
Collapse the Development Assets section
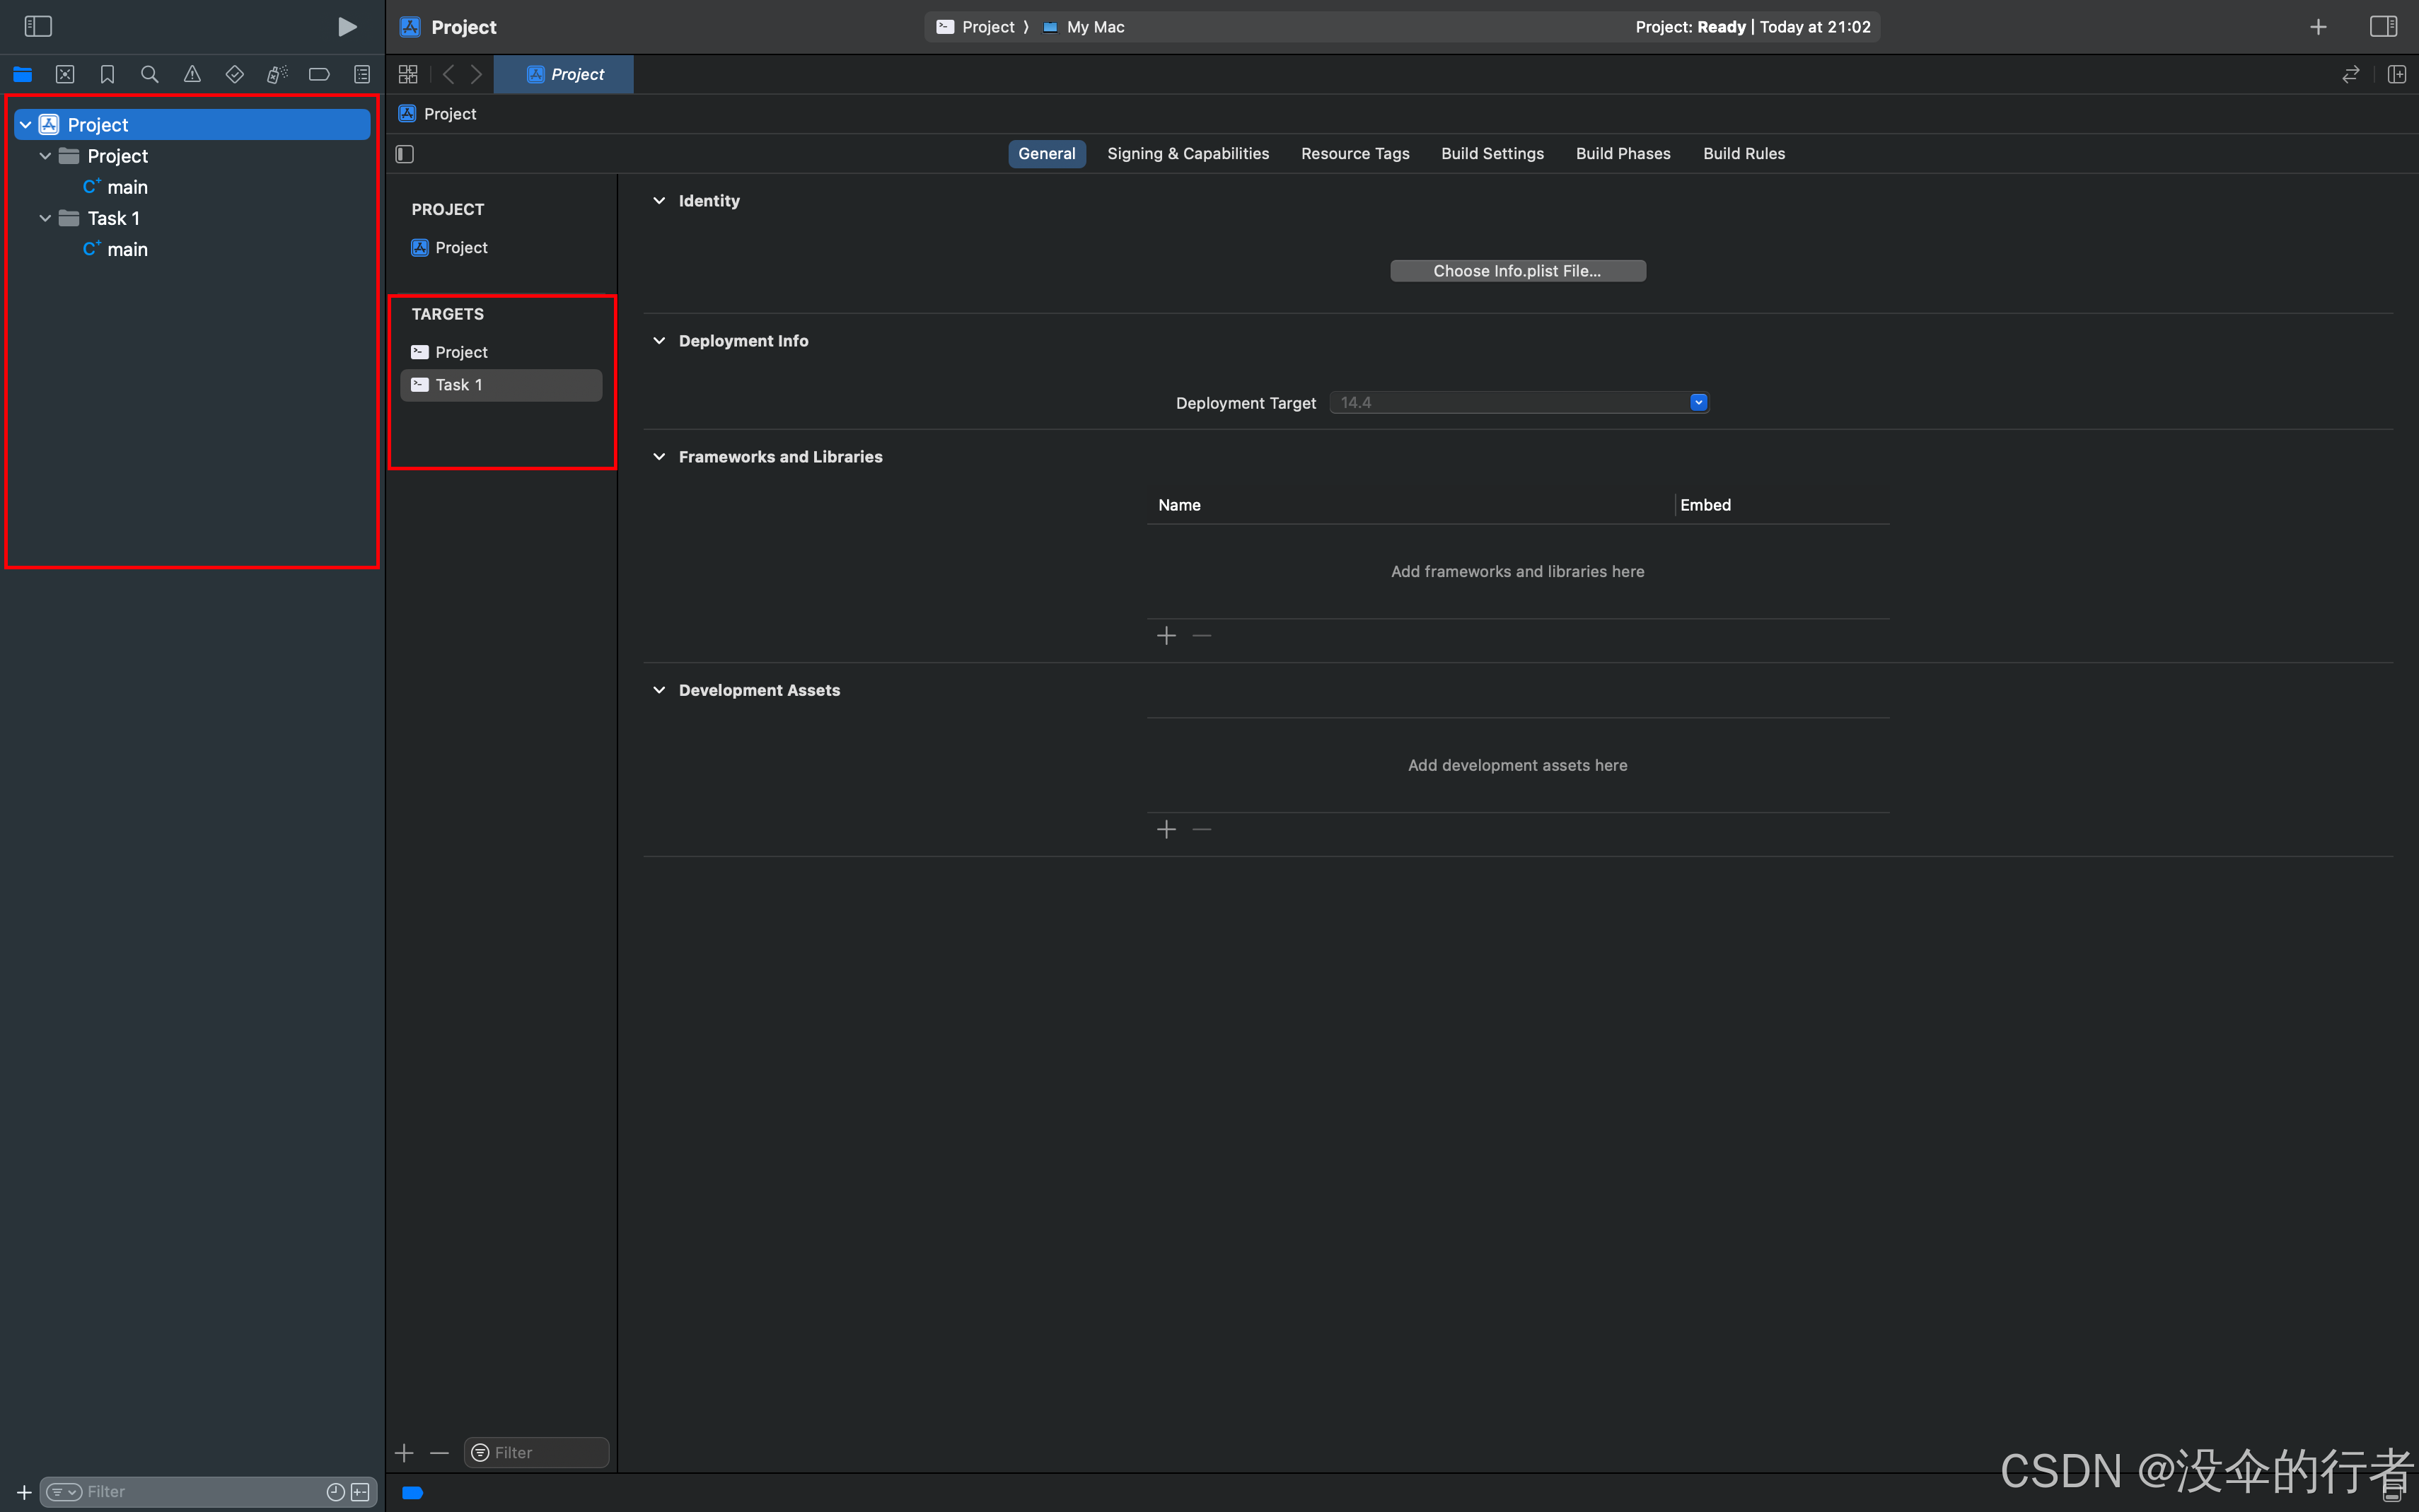click(659, 690)
